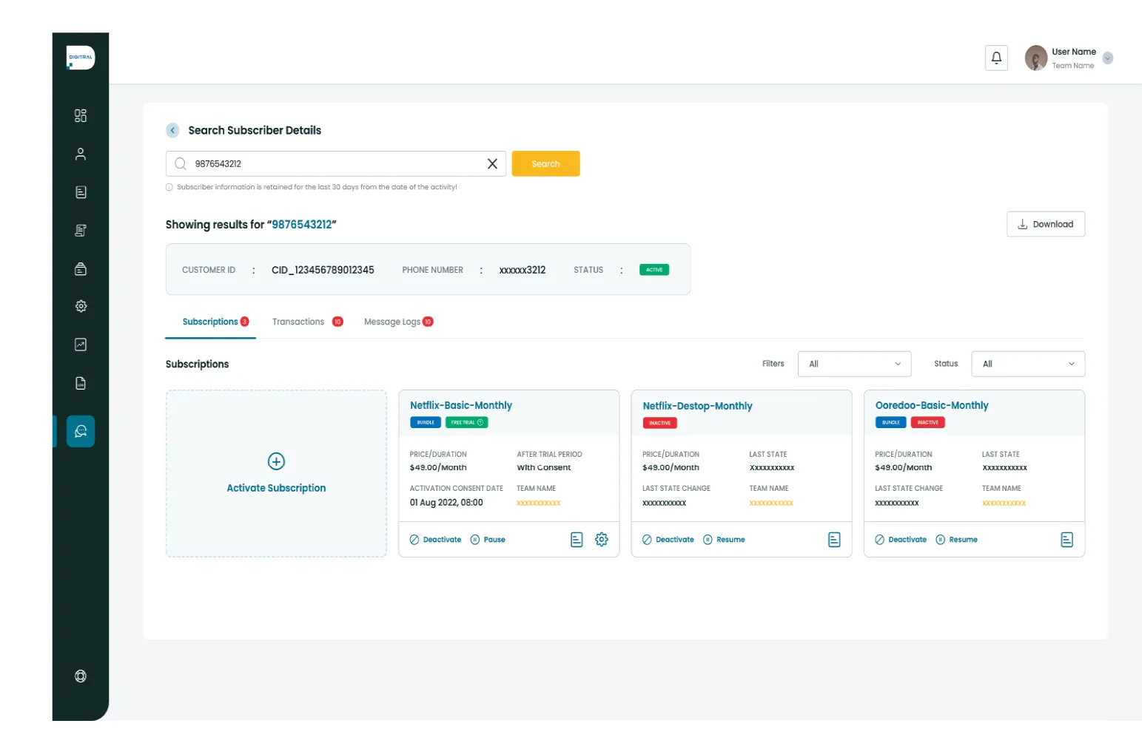Open details document icon on Ooredoo-Basic-Monthly card
This screenshot has height=746, width=1142.
tap(1067, 540)
